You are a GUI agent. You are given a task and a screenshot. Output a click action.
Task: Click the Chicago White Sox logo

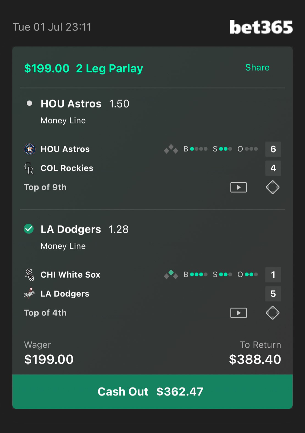coord(29,275)
